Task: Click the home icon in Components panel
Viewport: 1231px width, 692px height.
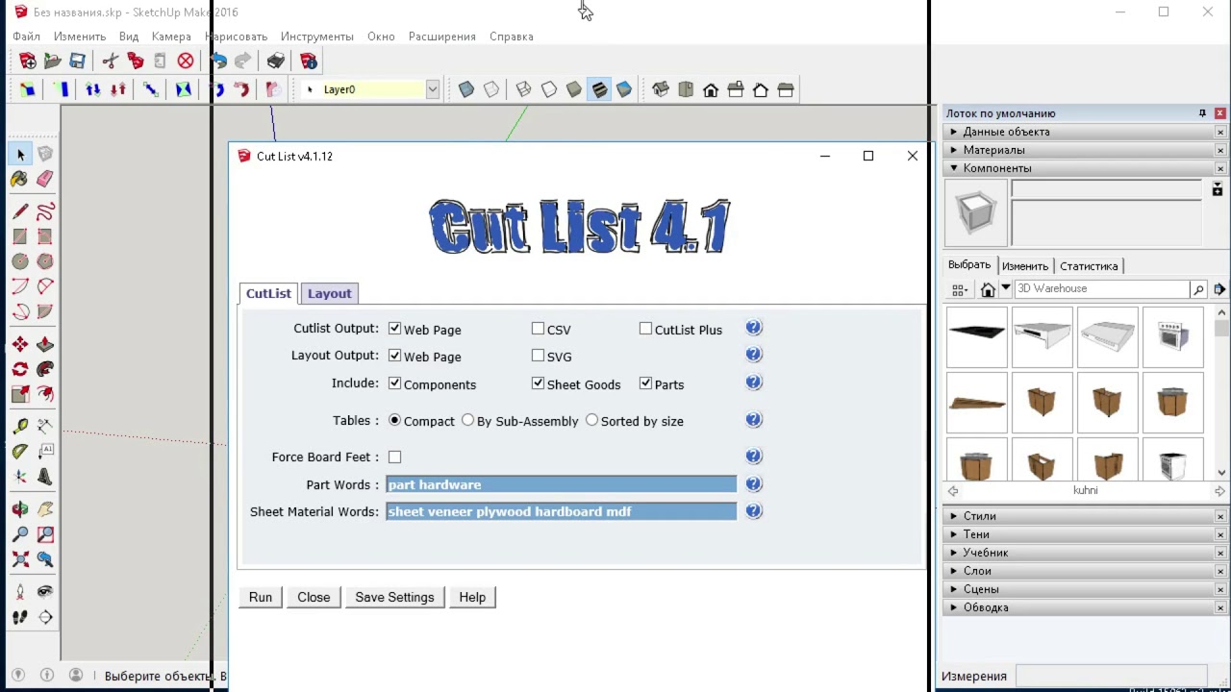Action: (x=988, y=289)
